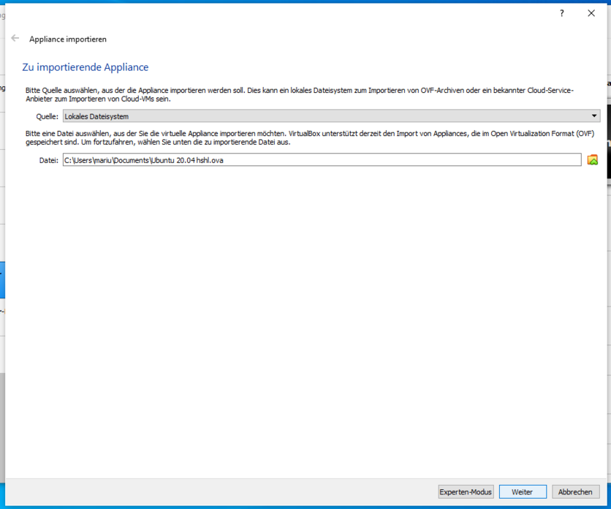Open the Quelle source dropdown

[x=330, y=116]
